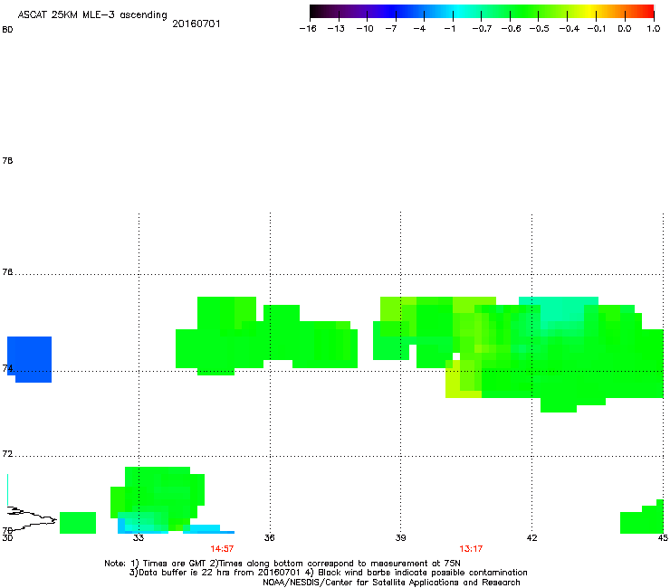Click the NOAA/NESDIS credit line

coord(391,583)
